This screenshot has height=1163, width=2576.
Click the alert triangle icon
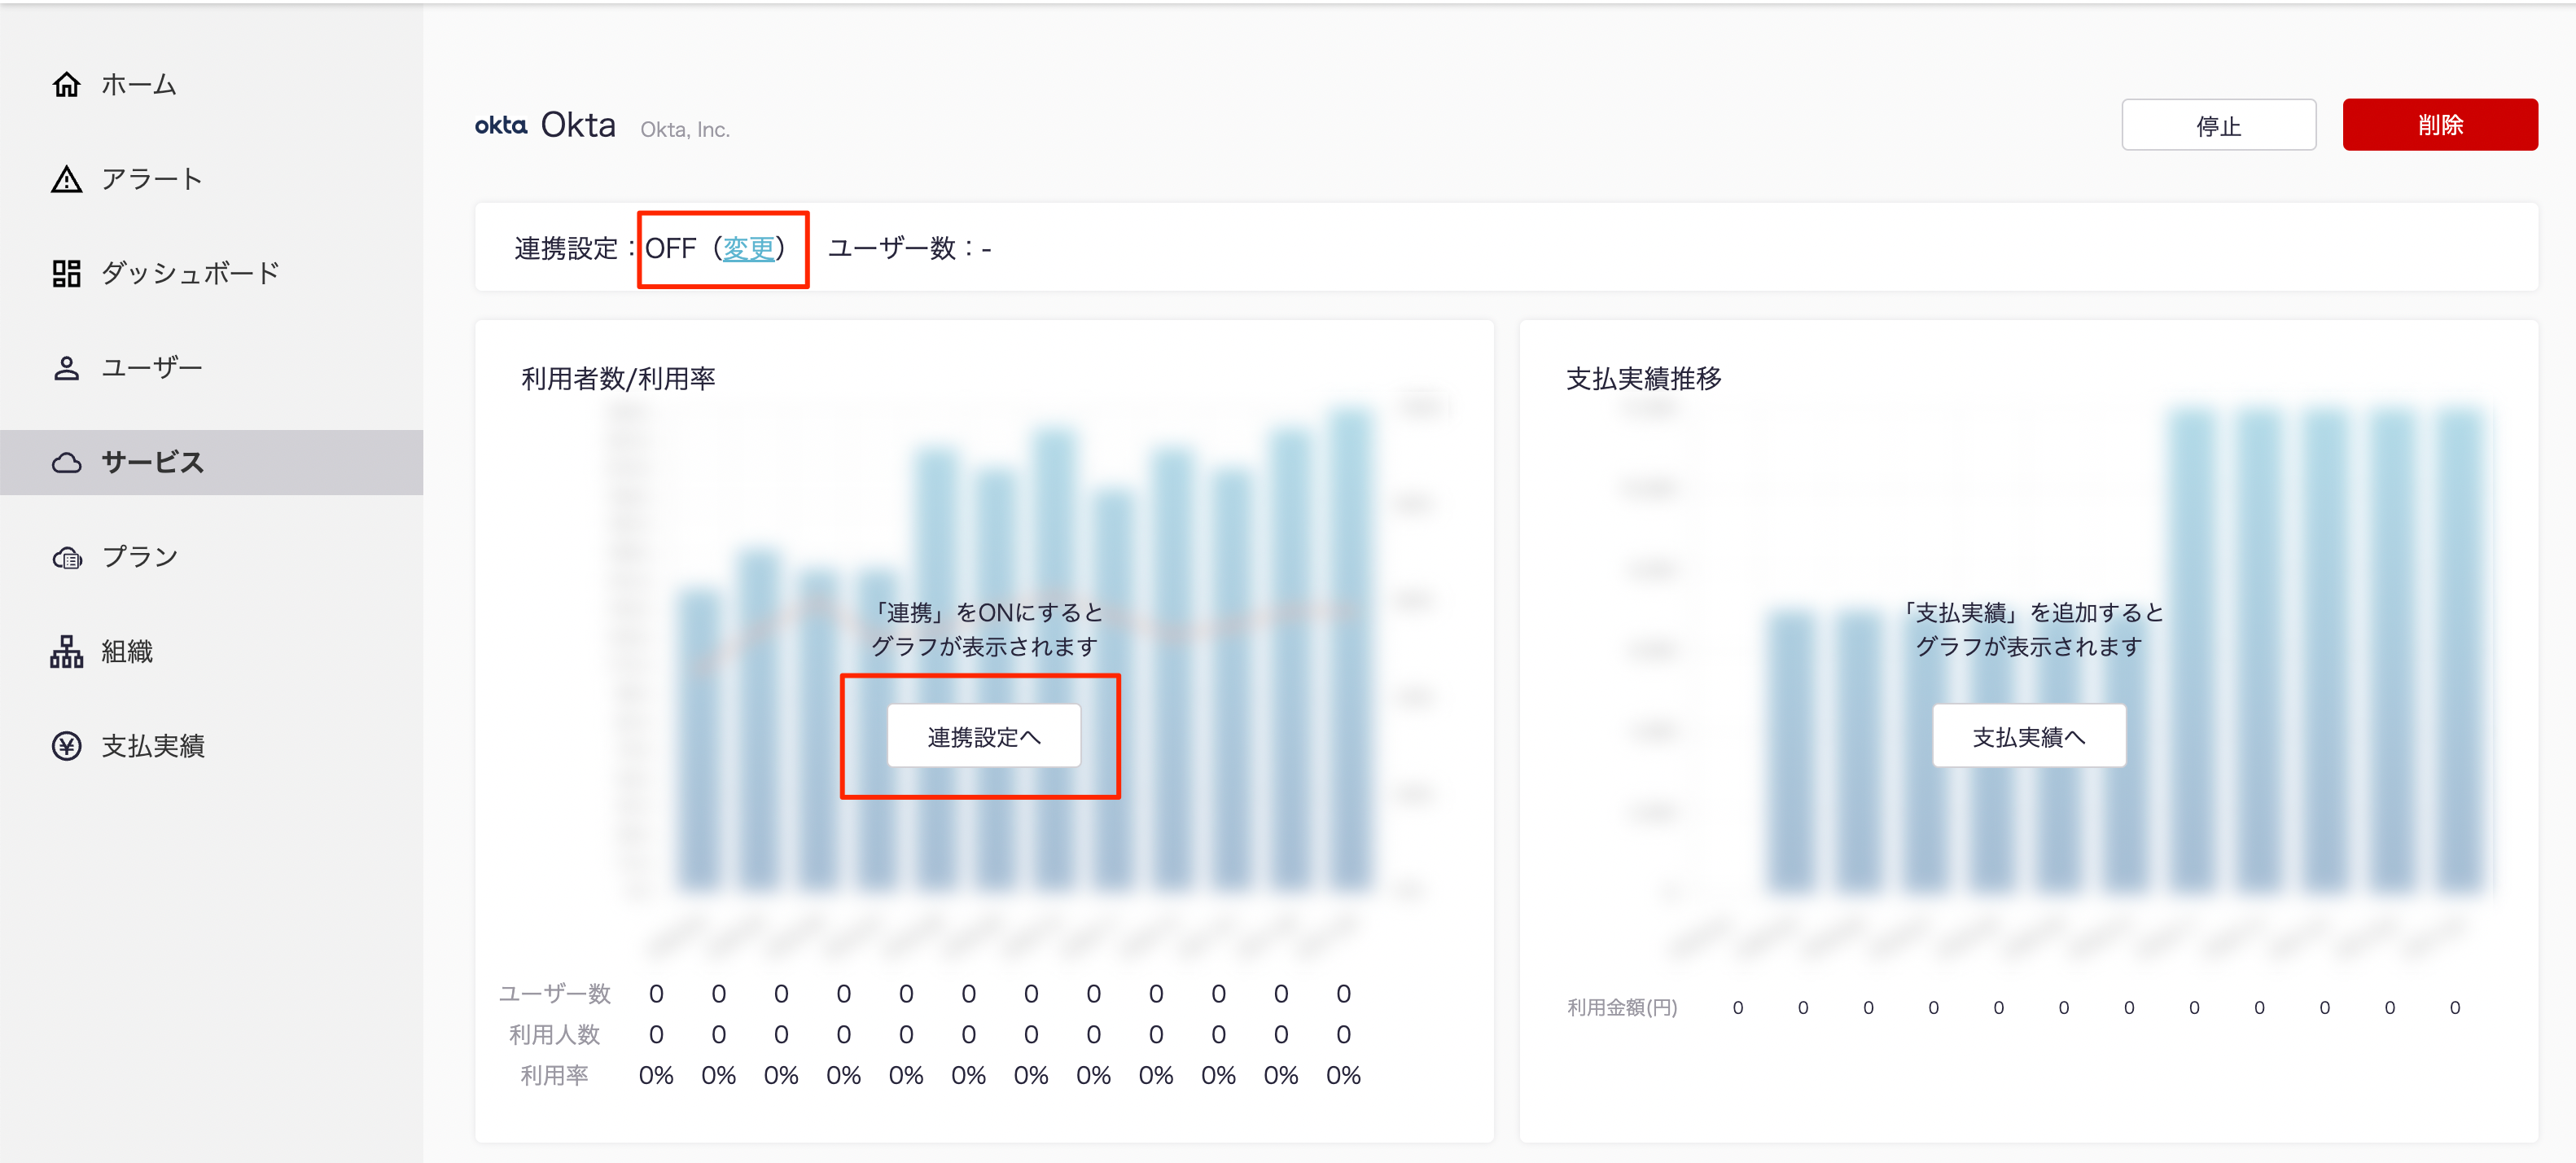coord(66,180)
